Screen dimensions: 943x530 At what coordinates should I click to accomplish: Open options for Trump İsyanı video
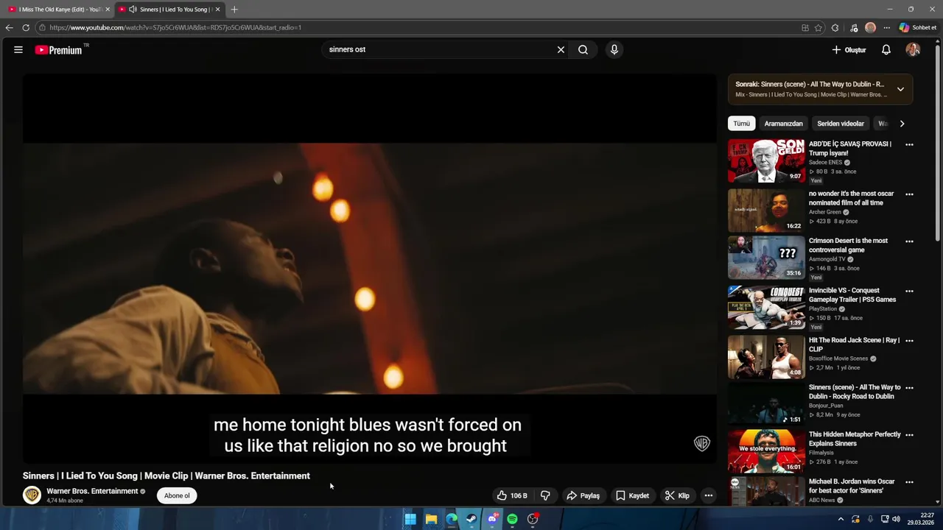909,145
